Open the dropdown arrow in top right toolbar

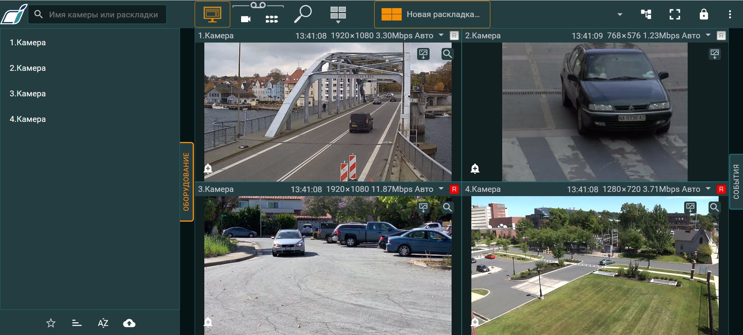point(620,14)
